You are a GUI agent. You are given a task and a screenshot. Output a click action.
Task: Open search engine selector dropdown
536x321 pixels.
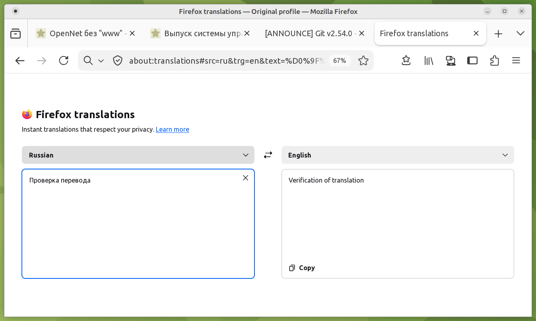click(x=93, y=60)
